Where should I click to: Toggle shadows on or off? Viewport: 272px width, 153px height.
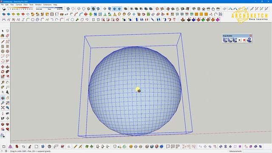click(x=4, y=8)
